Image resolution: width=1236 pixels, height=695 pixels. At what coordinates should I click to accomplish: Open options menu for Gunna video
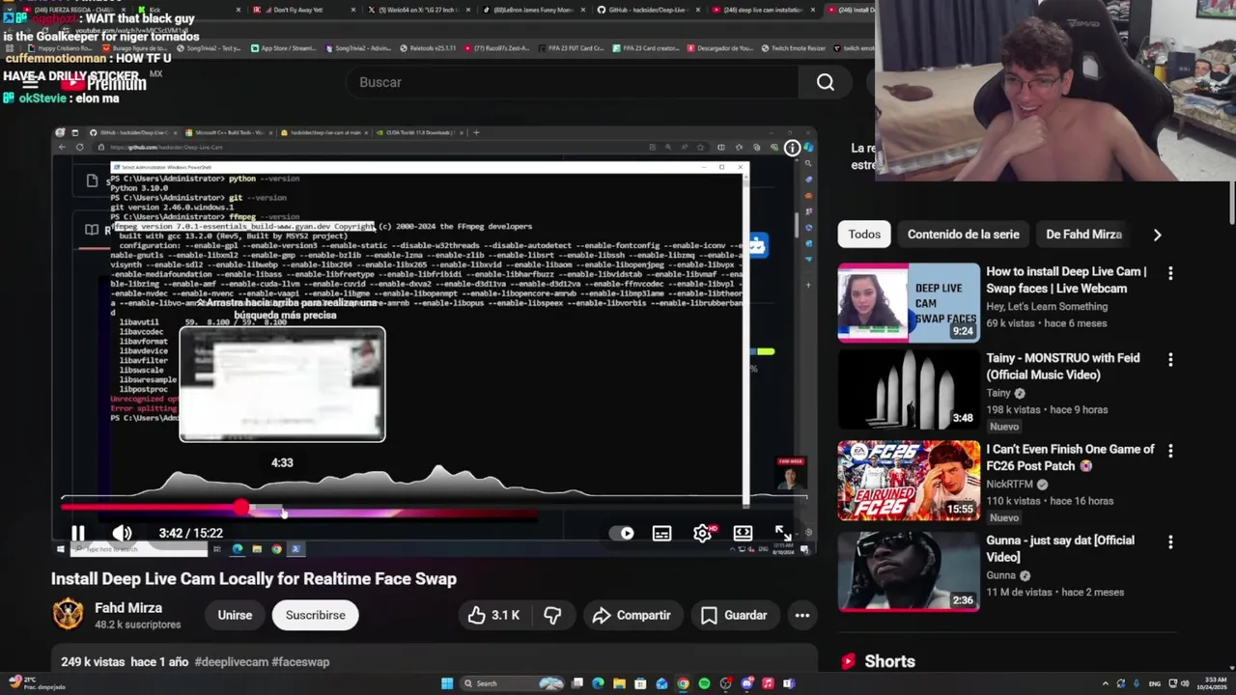click(1170, 542)
